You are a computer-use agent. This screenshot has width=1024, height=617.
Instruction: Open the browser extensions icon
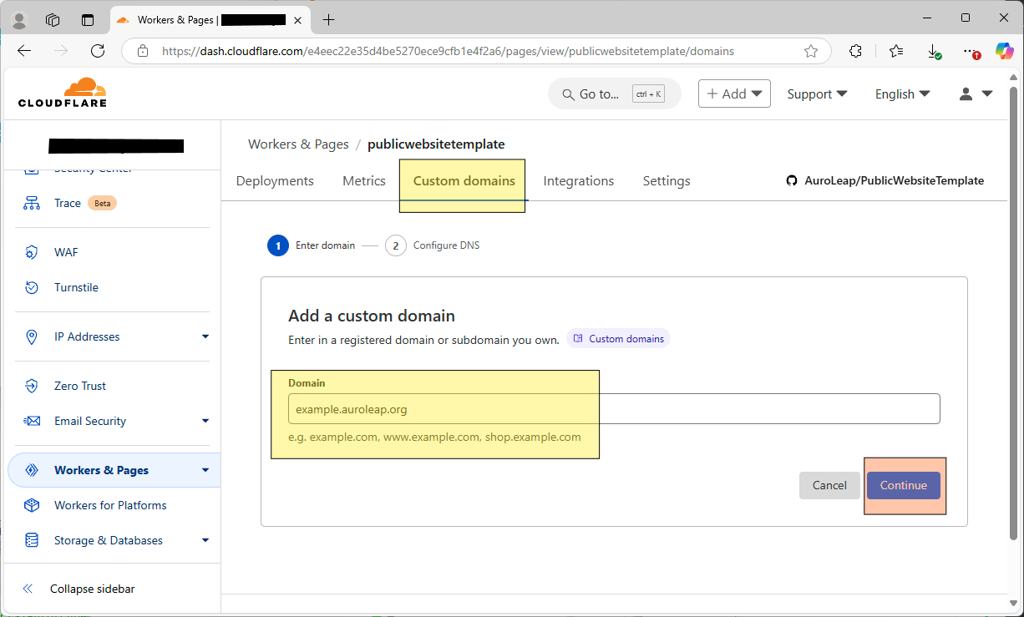point(855,51)
